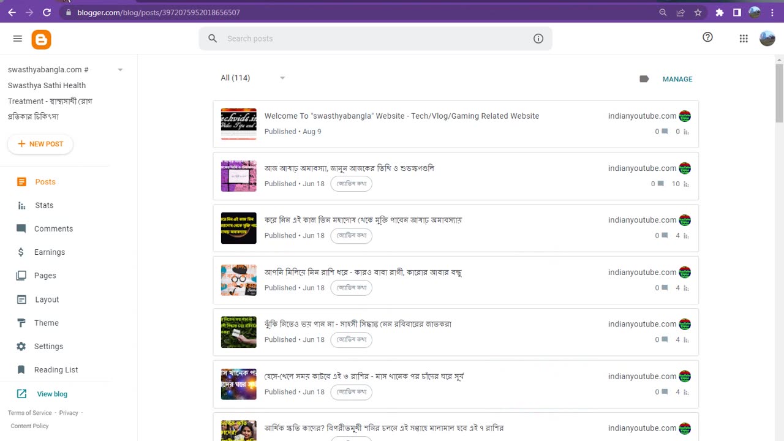
Task: Open thumbnail of হেসে-খেলে সময় কাটবে post
Action: (x=239, y=384)
